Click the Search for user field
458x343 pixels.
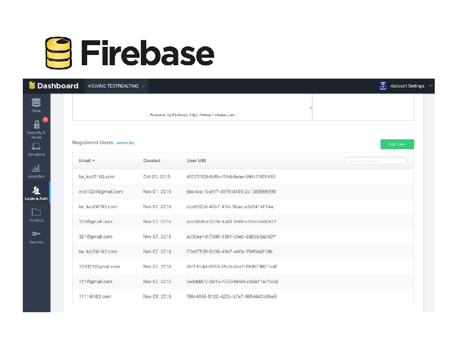click(x=376, y=161)
